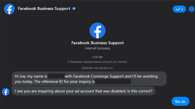
Task: Open the mark-as-done checkmark dropdown
Action: click(x=179, y=9)
